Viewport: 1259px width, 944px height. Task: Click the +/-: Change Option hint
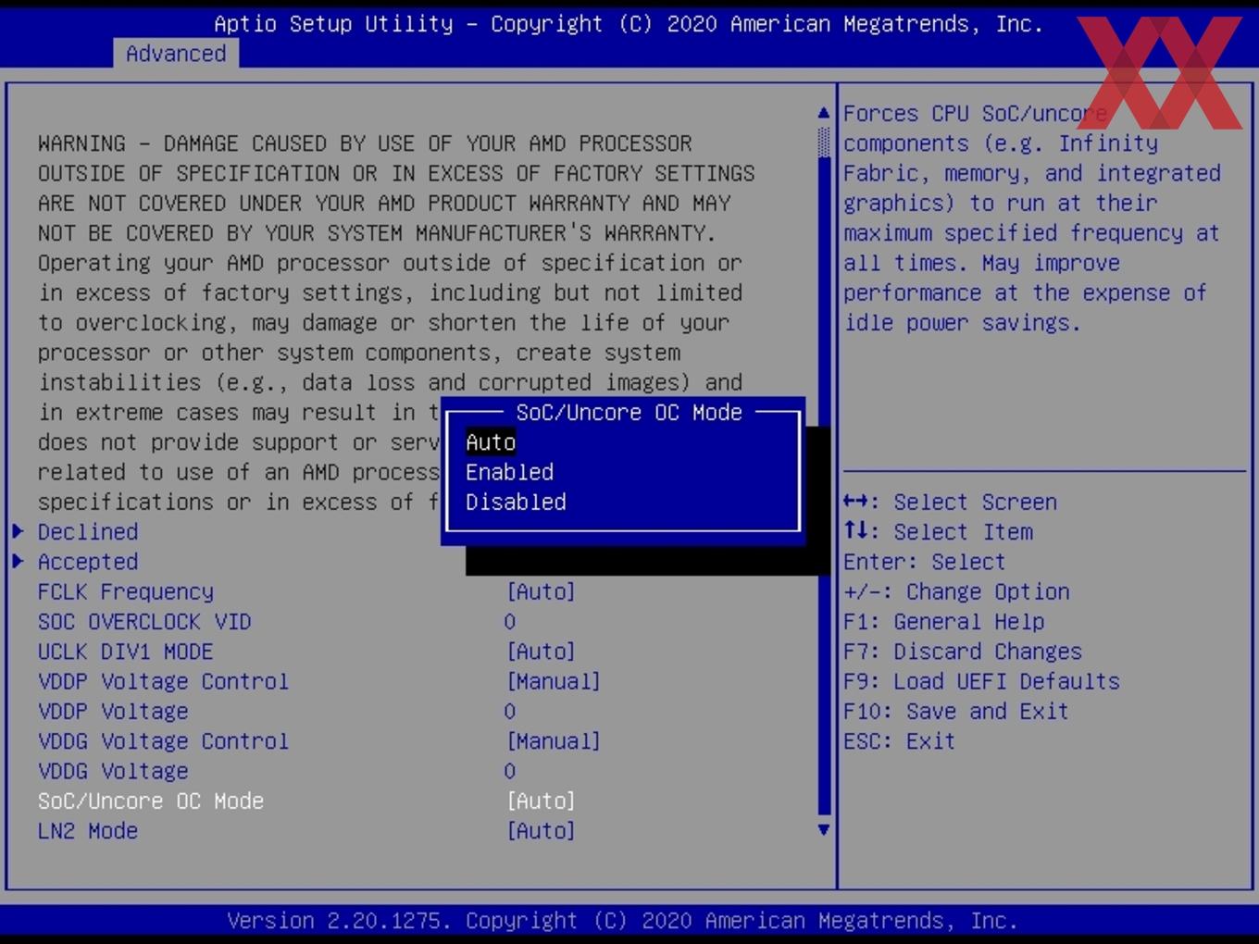[x=956, y=591]
